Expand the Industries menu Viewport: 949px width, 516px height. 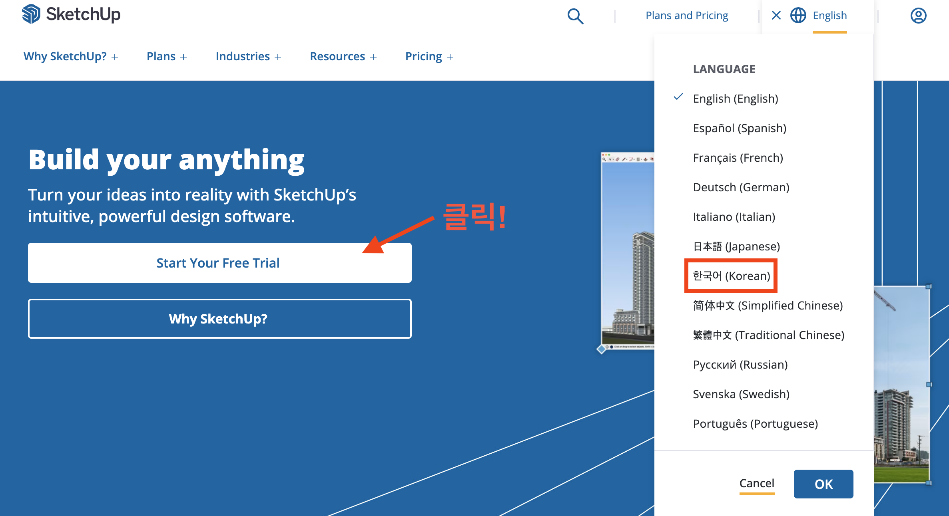[x=248, y=56]
